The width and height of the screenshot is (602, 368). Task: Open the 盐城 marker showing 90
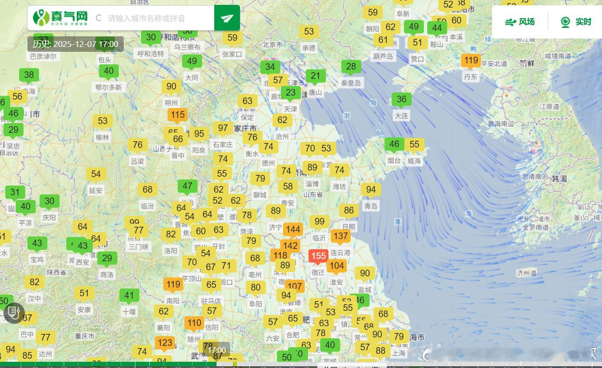[365, 274]
